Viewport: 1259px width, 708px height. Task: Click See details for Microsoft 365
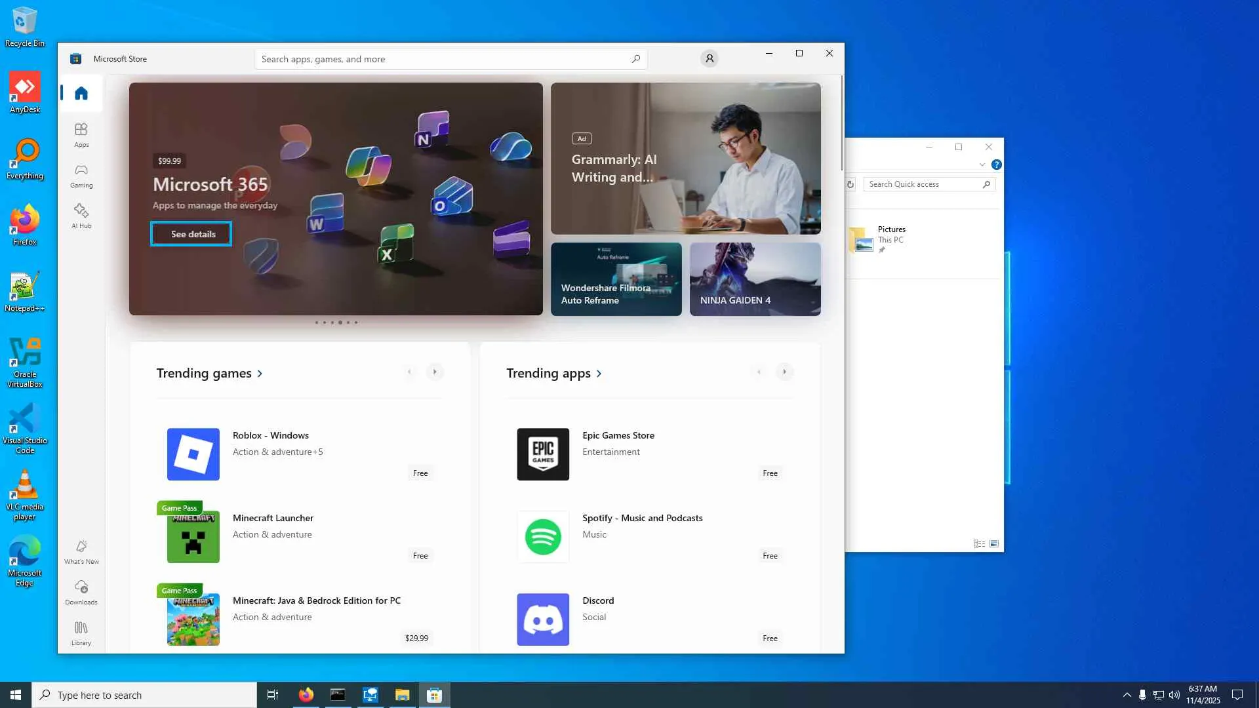click(x=192, y=234)
